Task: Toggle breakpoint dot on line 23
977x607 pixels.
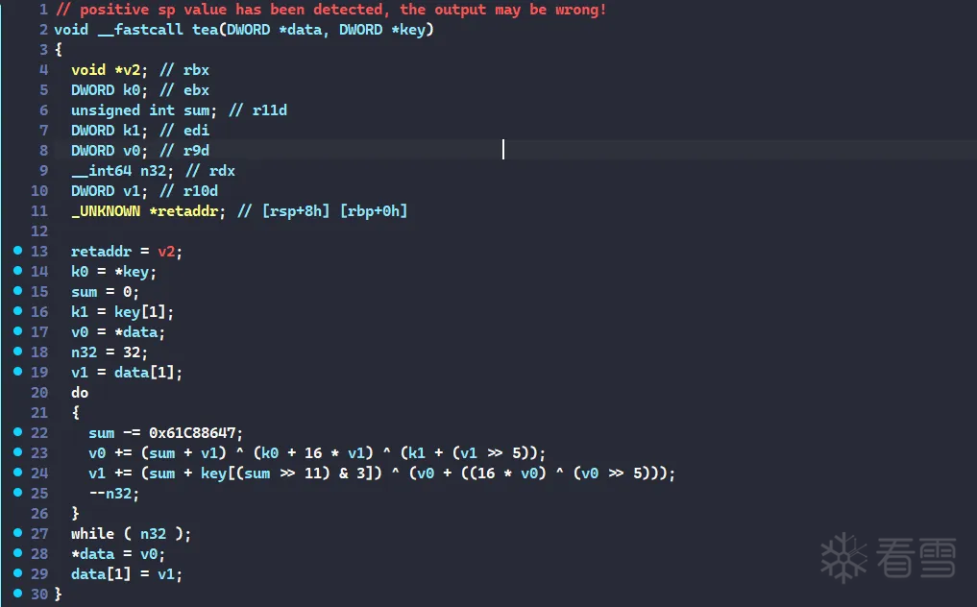Action: (18, 451)
